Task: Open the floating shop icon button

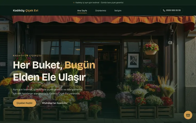Action: pyautogui.click(x=188, y=115)
